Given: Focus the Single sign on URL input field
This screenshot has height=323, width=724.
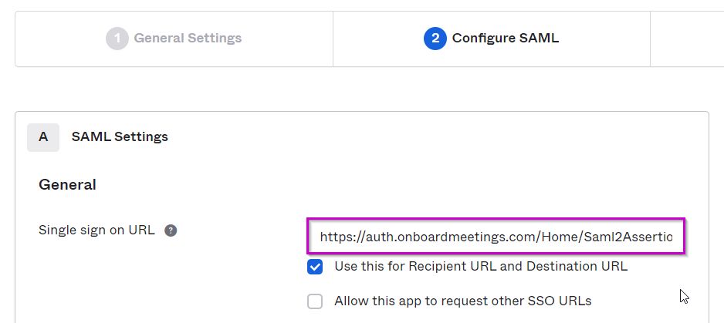Looking at the screenshot, I should [496, 236].
